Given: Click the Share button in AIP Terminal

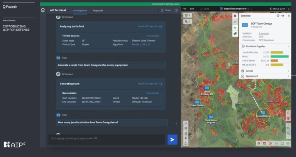Looking at the screenshot, I should pos(166,10).
